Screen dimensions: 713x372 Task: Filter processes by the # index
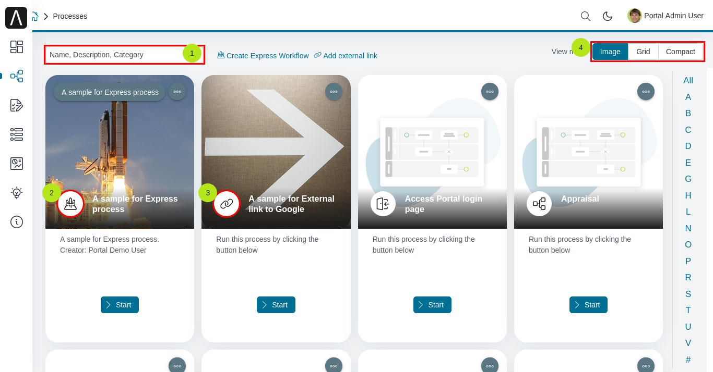(688, 359)
